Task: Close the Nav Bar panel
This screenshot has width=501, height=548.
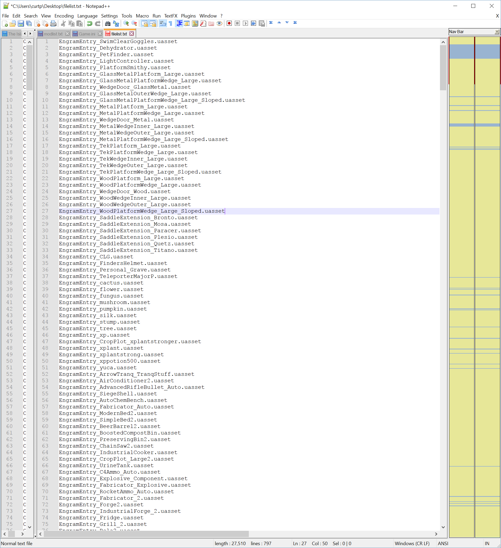Action: click(x=497, y=32)
